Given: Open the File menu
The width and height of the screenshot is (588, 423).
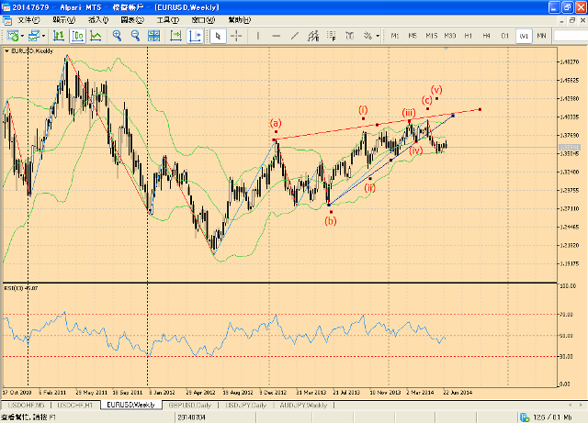Looking at the screenshot, I should 28,20.
